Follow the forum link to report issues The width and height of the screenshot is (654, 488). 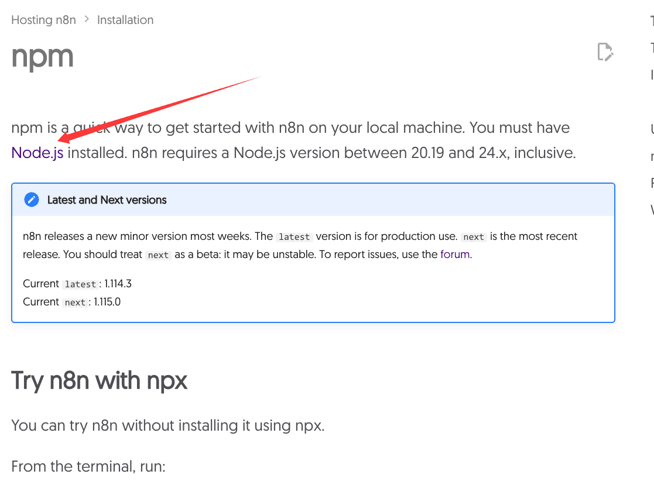pyautogui.click(x=455, y=255)
